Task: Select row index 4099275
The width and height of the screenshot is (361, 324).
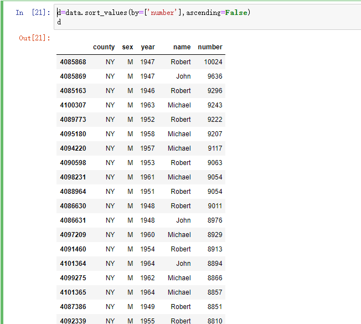Action: click(73, 277)
